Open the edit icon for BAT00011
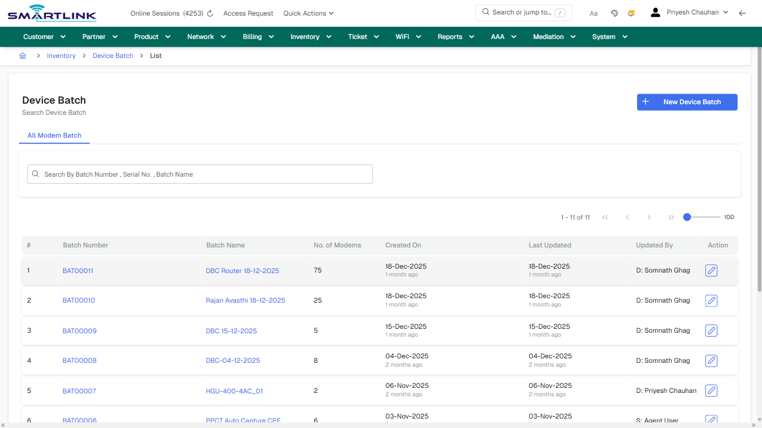The height and width of the screenshot is (428, 762). tap(711, 270)
